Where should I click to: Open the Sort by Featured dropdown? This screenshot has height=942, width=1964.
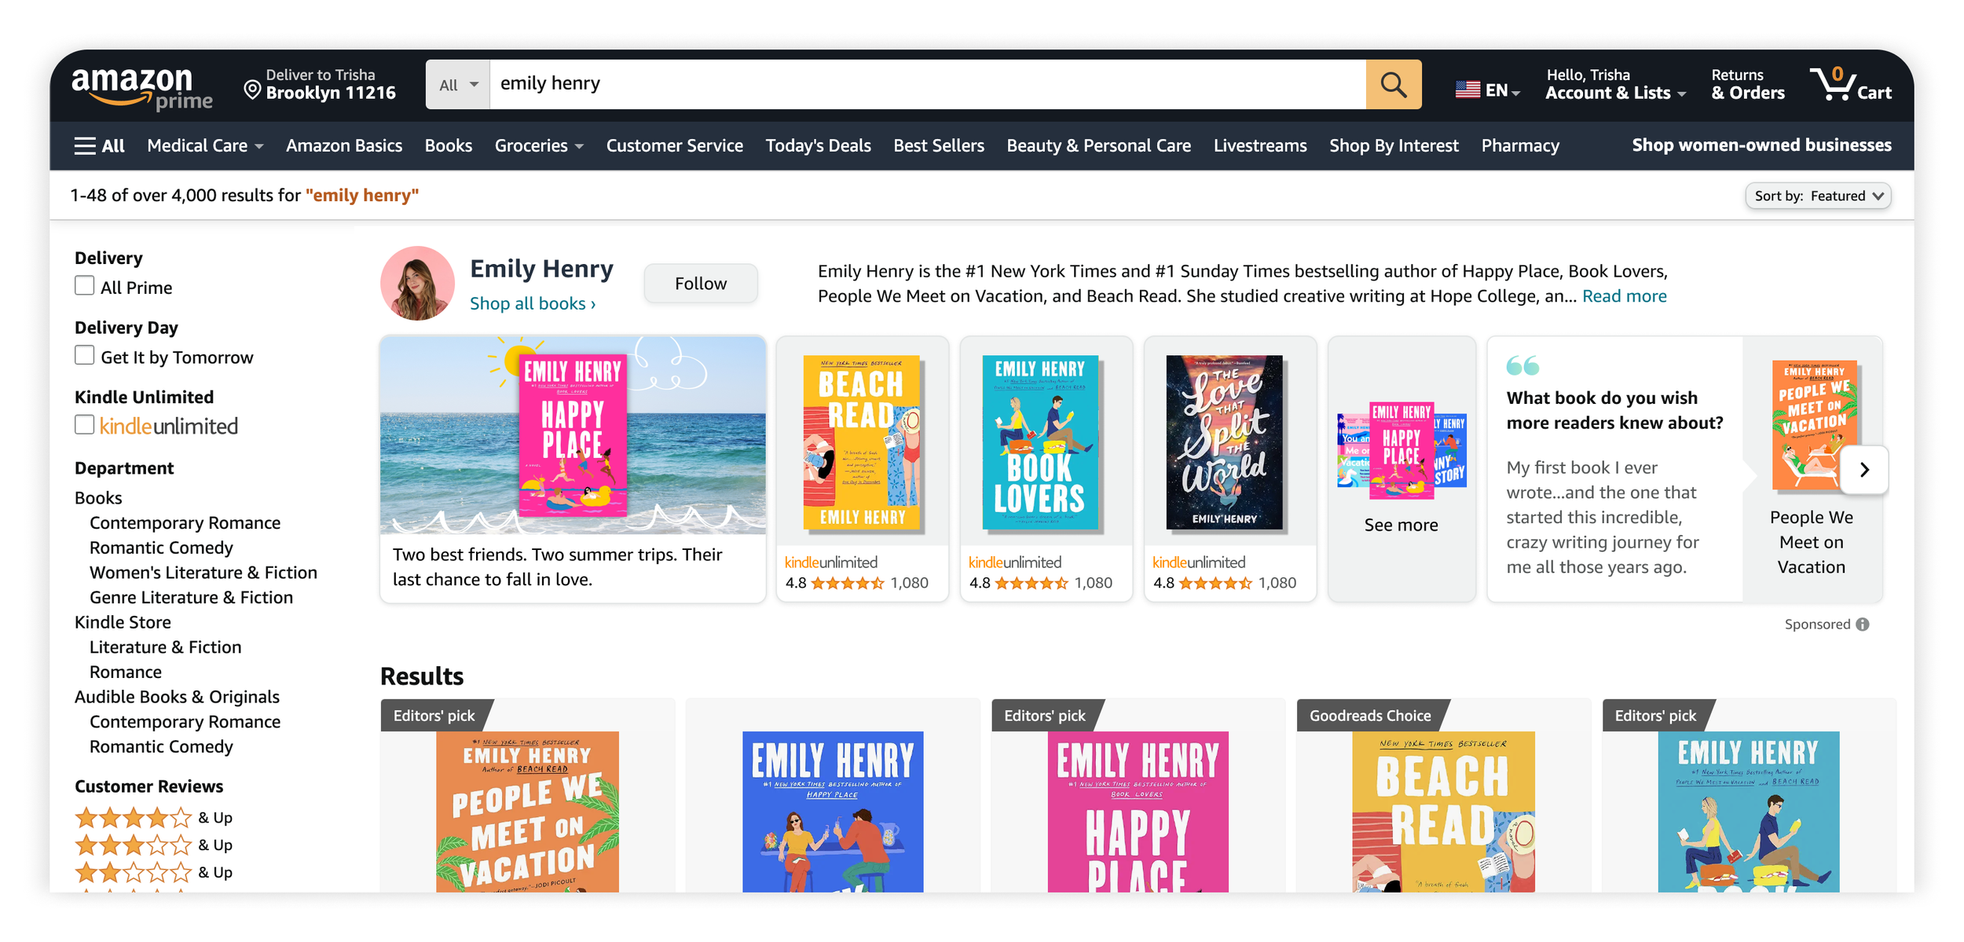click(x=1817, y=196)
